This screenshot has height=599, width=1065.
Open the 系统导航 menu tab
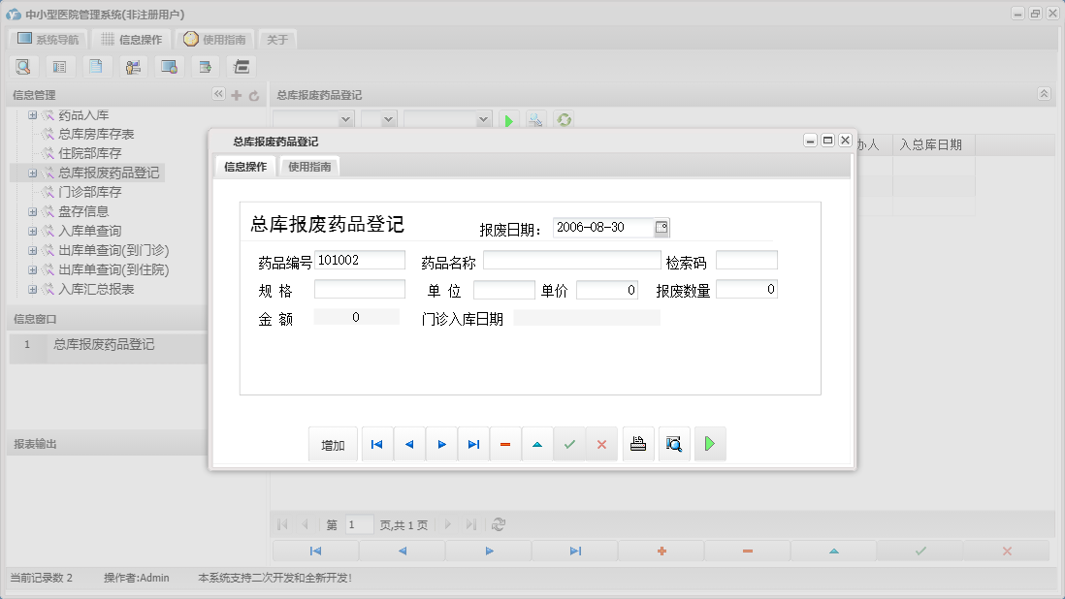[x=47, y=39]
